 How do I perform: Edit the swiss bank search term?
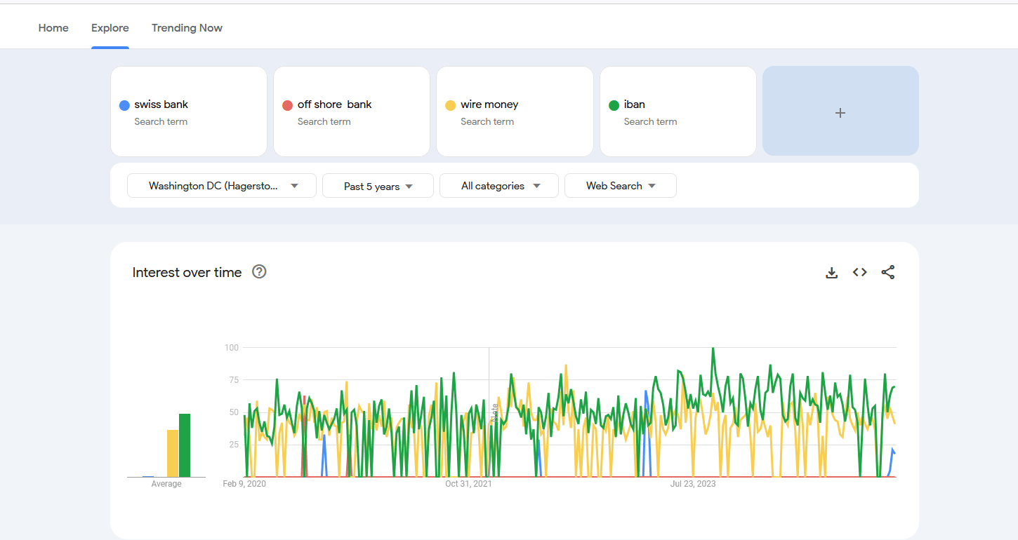coord(161,104)
